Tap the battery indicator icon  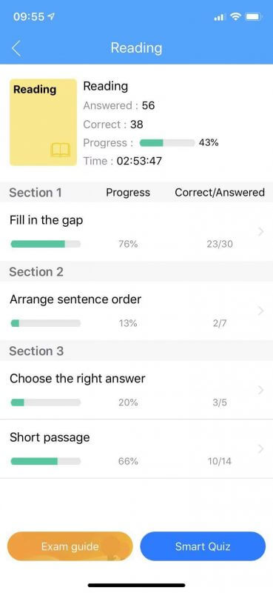click(253, 17)
